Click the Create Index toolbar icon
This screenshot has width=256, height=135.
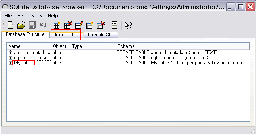pyautogui.click(x=90, y=25)
